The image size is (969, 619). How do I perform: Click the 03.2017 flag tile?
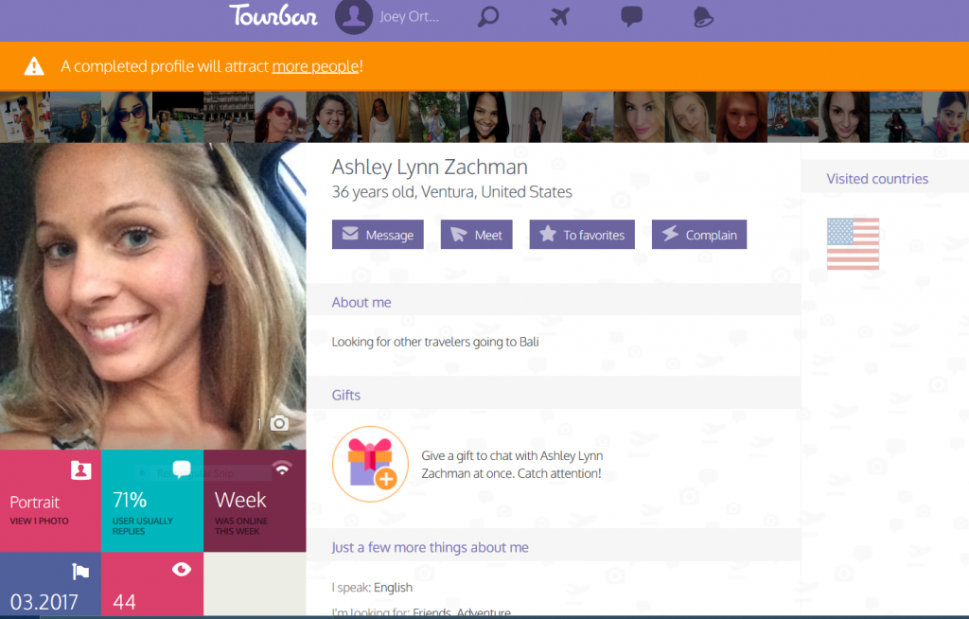point(50,586)
